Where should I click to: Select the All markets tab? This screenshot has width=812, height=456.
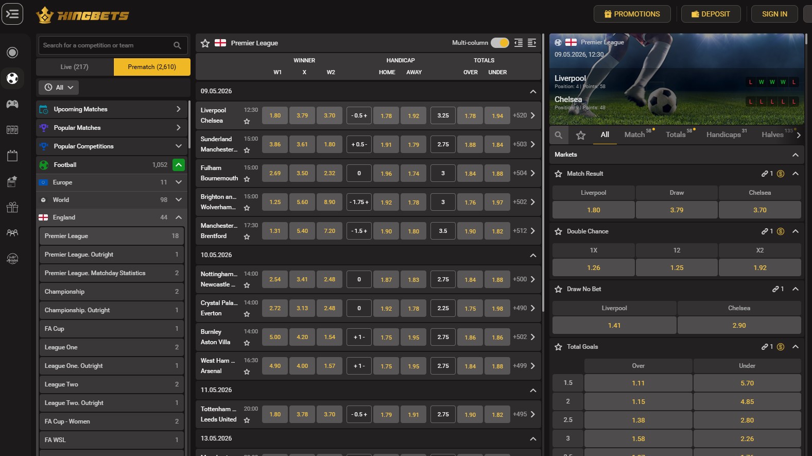pos(605,134)
